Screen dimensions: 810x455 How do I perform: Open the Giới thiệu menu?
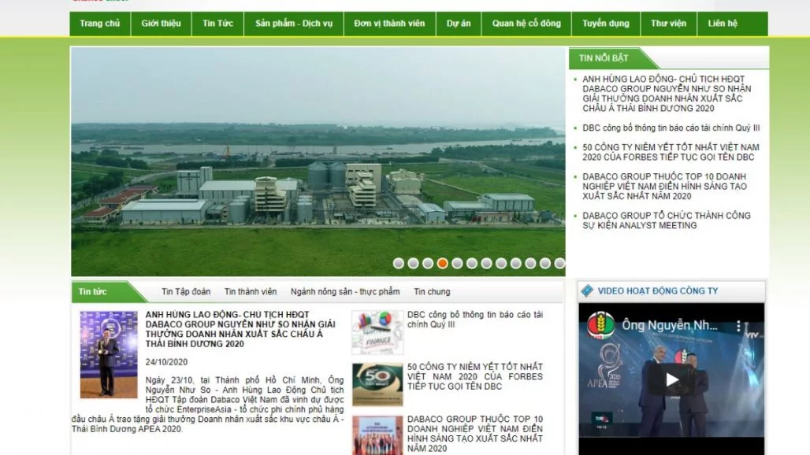pos(162,24)
